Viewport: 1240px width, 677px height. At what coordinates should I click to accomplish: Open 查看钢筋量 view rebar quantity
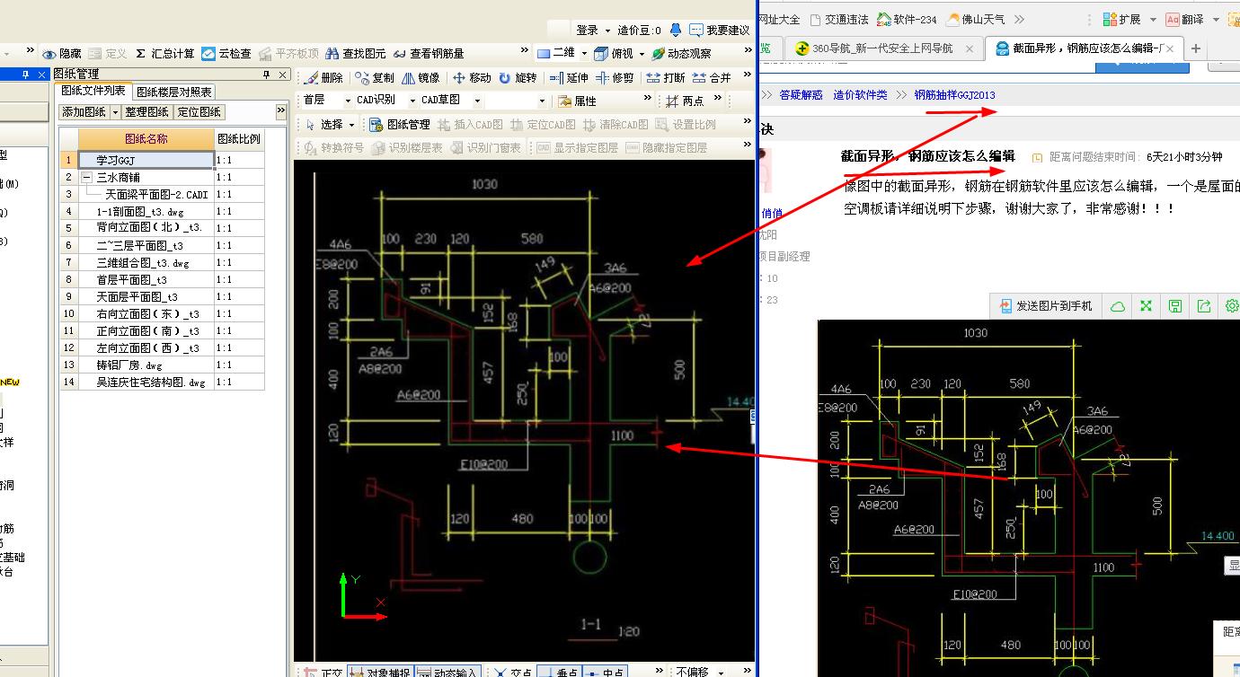429,54
